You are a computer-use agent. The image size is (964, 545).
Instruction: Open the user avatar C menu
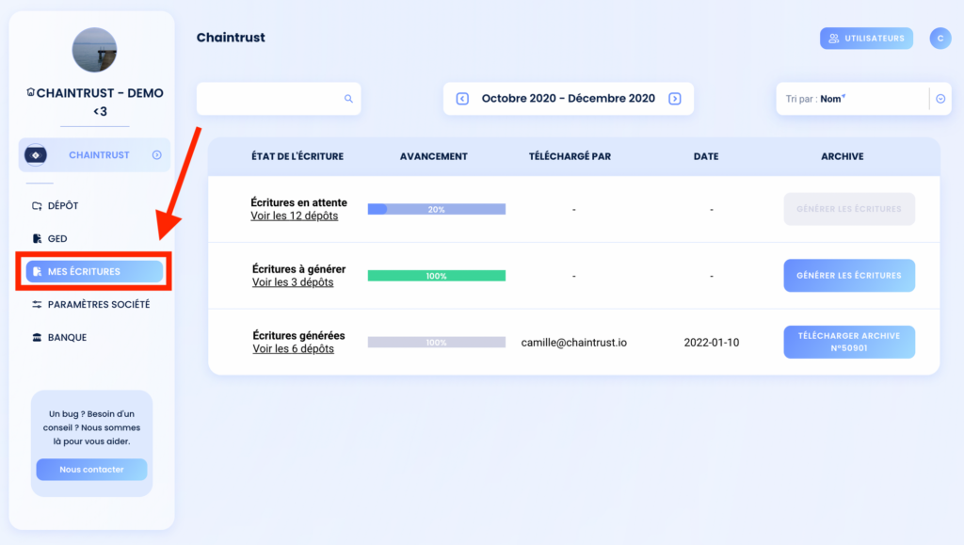coord(940,38)
